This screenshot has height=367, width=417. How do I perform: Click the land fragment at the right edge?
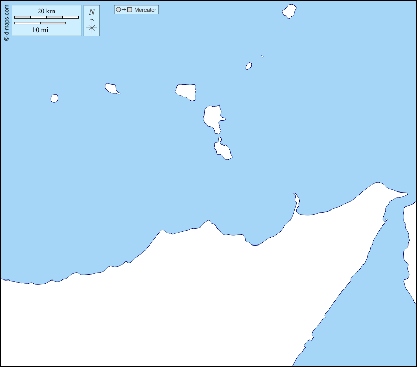410,247
